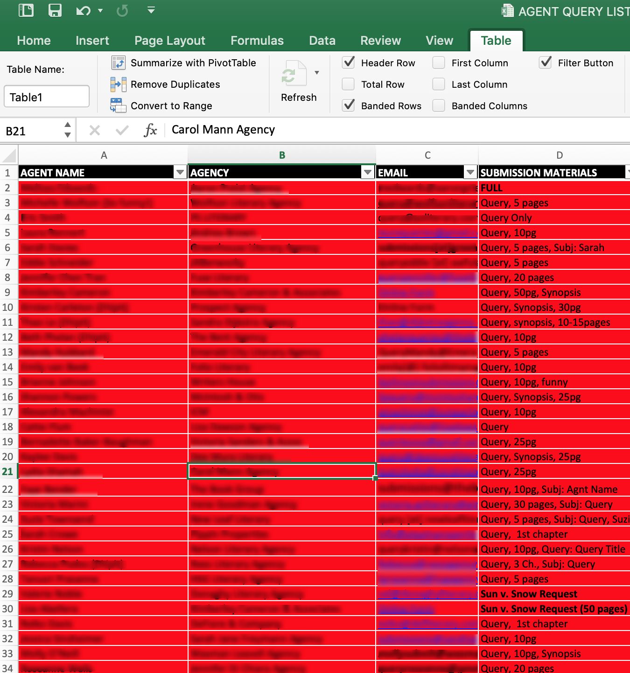This screenshot has height=673, width=630.
Task: Cancel the formula entry with the X icon
Action: click(95, 130)
